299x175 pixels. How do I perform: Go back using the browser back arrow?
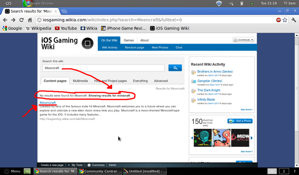click(5, 20)
